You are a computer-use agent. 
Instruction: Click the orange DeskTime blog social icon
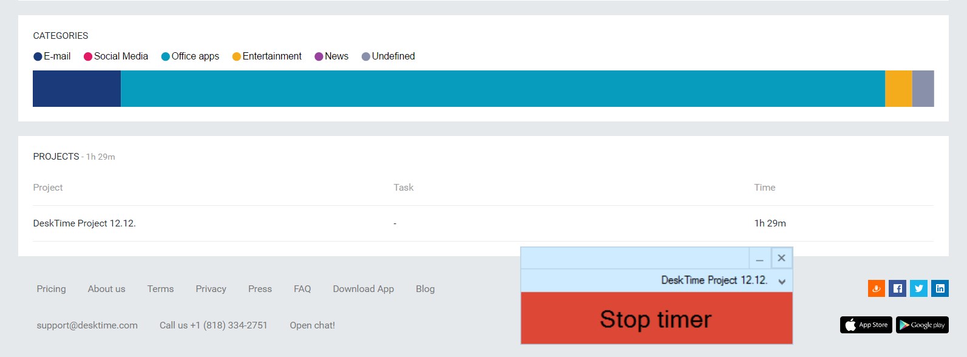coord(877,288)
